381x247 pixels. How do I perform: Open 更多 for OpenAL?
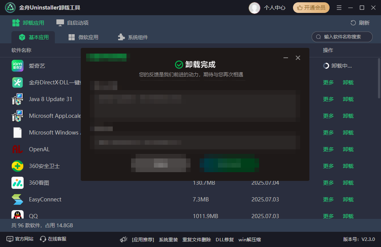tap(328, 149)
